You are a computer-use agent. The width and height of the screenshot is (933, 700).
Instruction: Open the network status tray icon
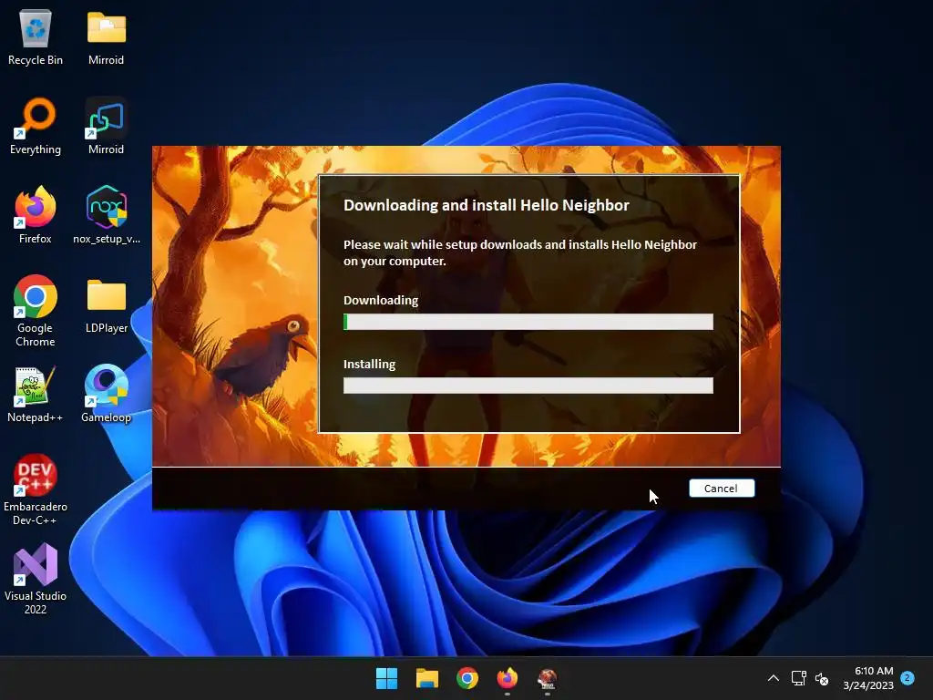pyautogui.click(x=798, y=678)
